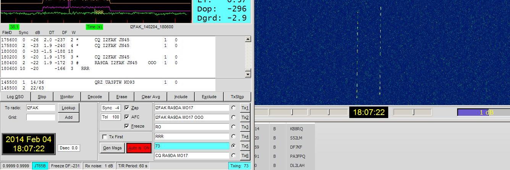
Task: Select the 73 message radio button
Action: [234, 146]
